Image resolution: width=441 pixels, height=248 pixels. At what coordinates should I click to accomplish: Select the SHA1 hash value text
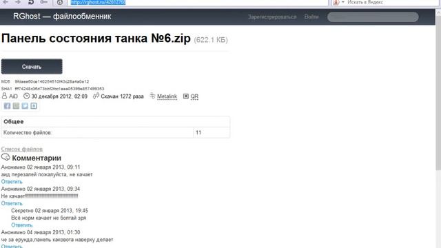point(59,89)
